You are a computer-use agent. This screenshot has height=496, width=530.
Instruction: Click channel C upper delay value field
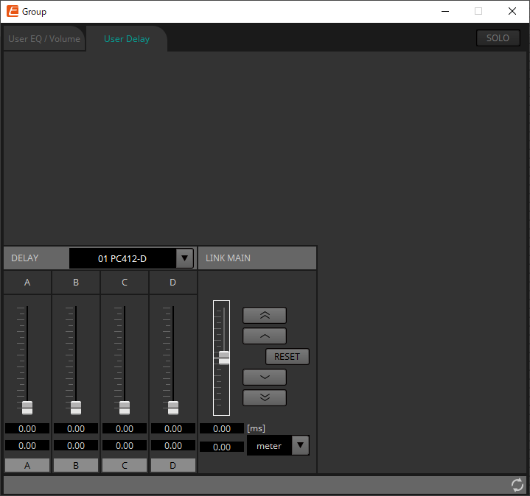pos(125,428)
